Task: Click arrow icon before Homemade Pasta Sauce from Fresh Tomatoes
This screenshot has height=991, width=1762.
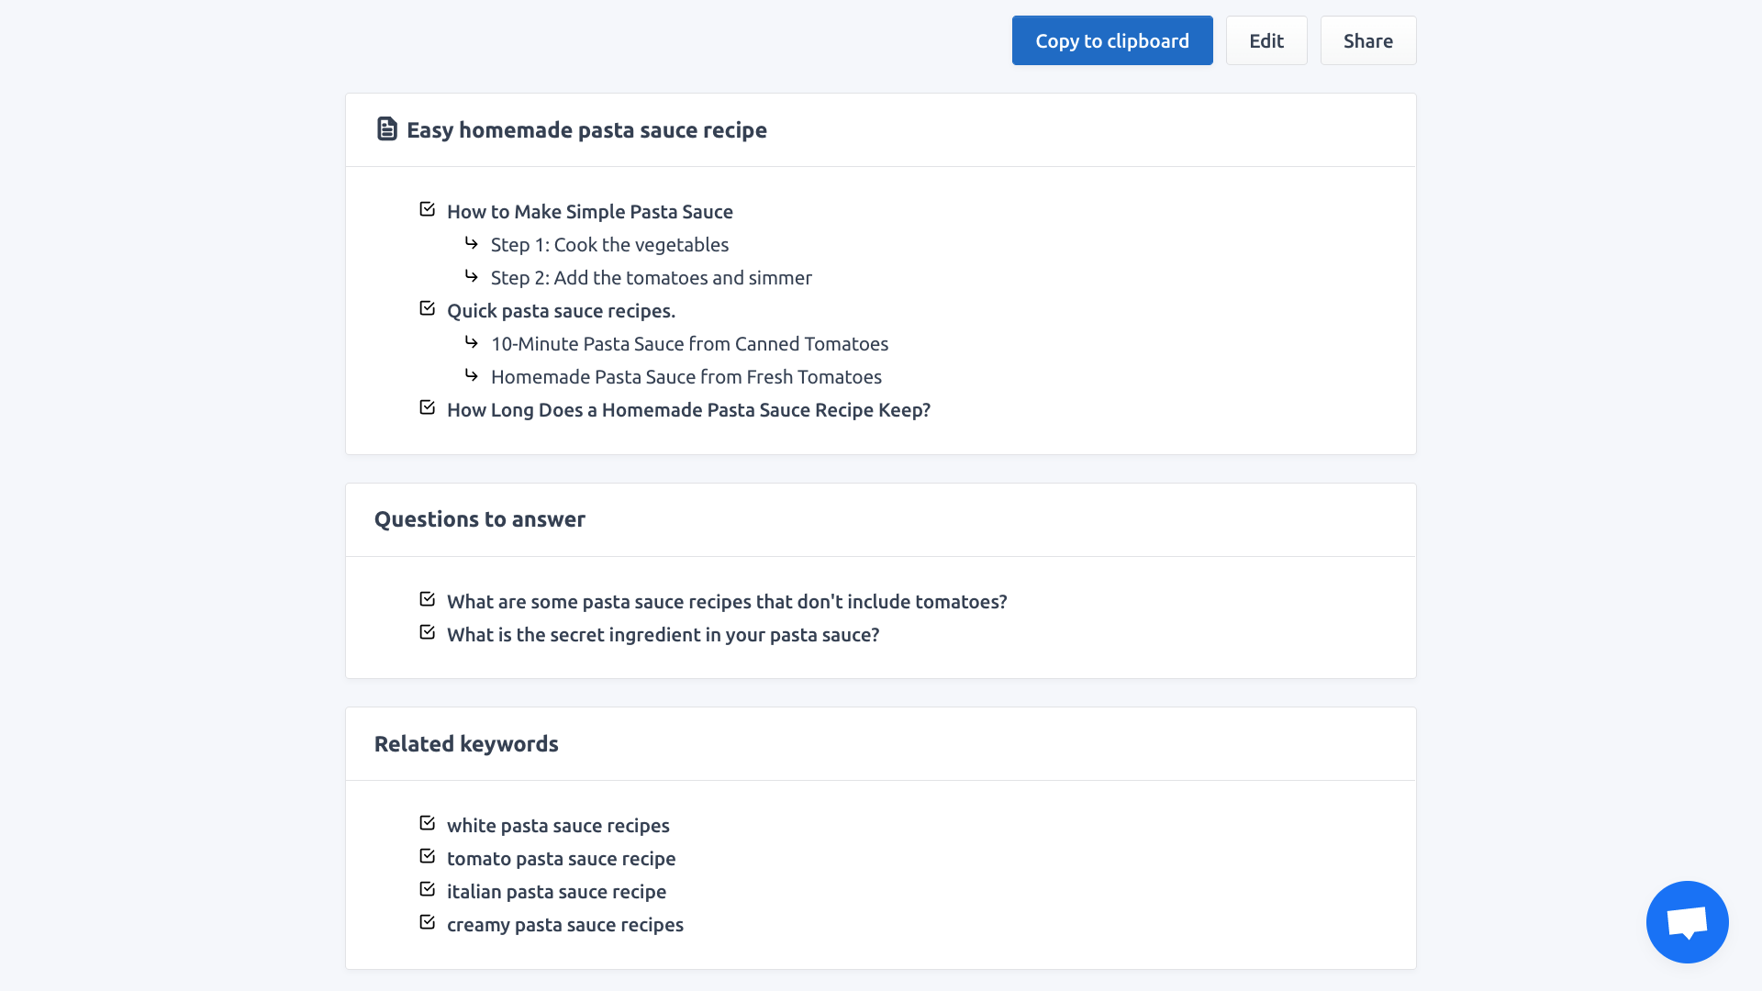Action: pos(472,375)
